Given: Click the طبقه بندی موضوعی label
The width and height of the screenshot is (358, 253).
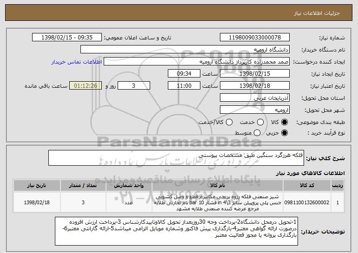Looking at the screenshot, I should click(320, 123).
